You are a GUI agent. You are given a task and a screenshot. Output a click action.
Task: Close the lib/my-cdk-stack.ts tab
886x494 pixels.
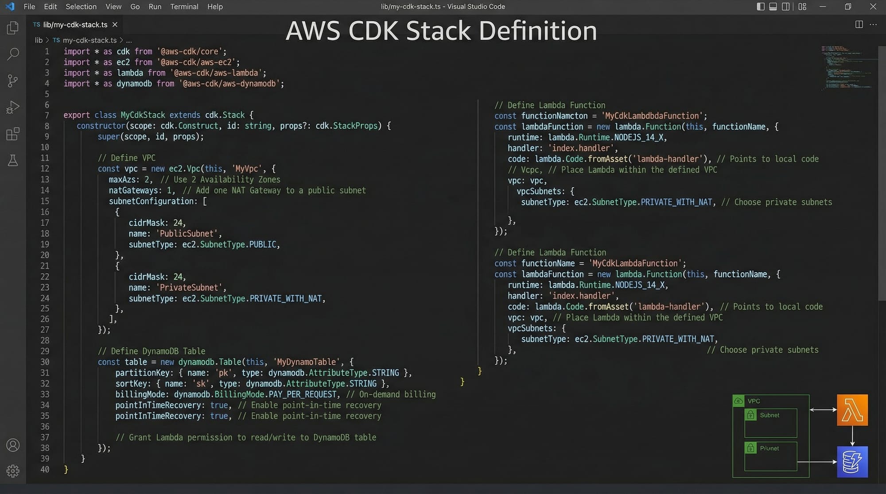[115, 24]
